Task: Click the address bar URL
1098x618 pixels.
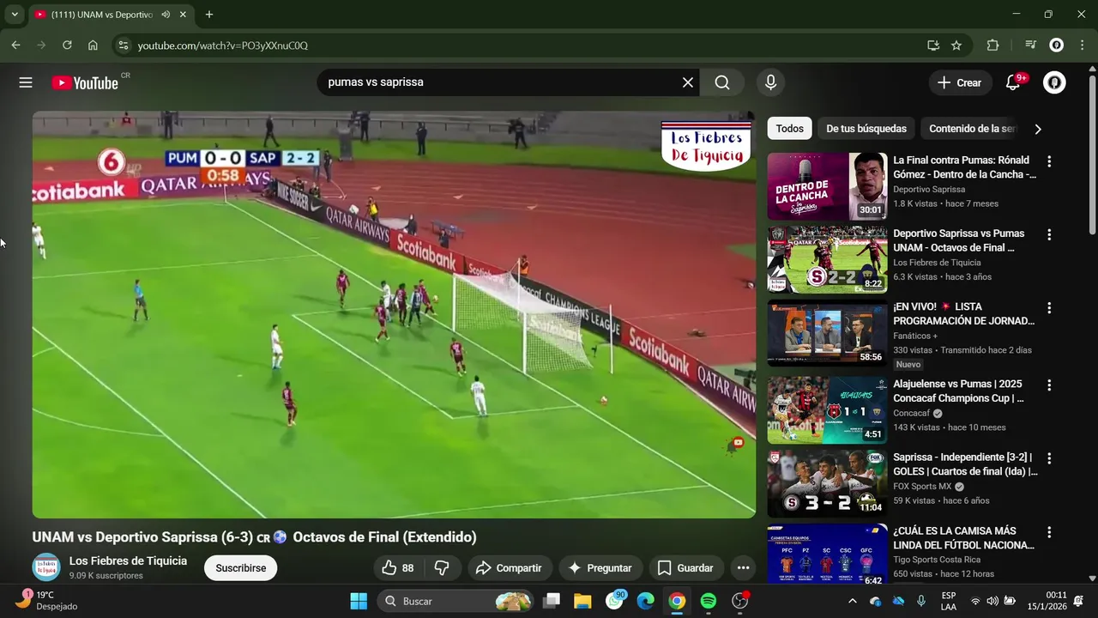Action: pyautogui.click(x=222, y=45)
